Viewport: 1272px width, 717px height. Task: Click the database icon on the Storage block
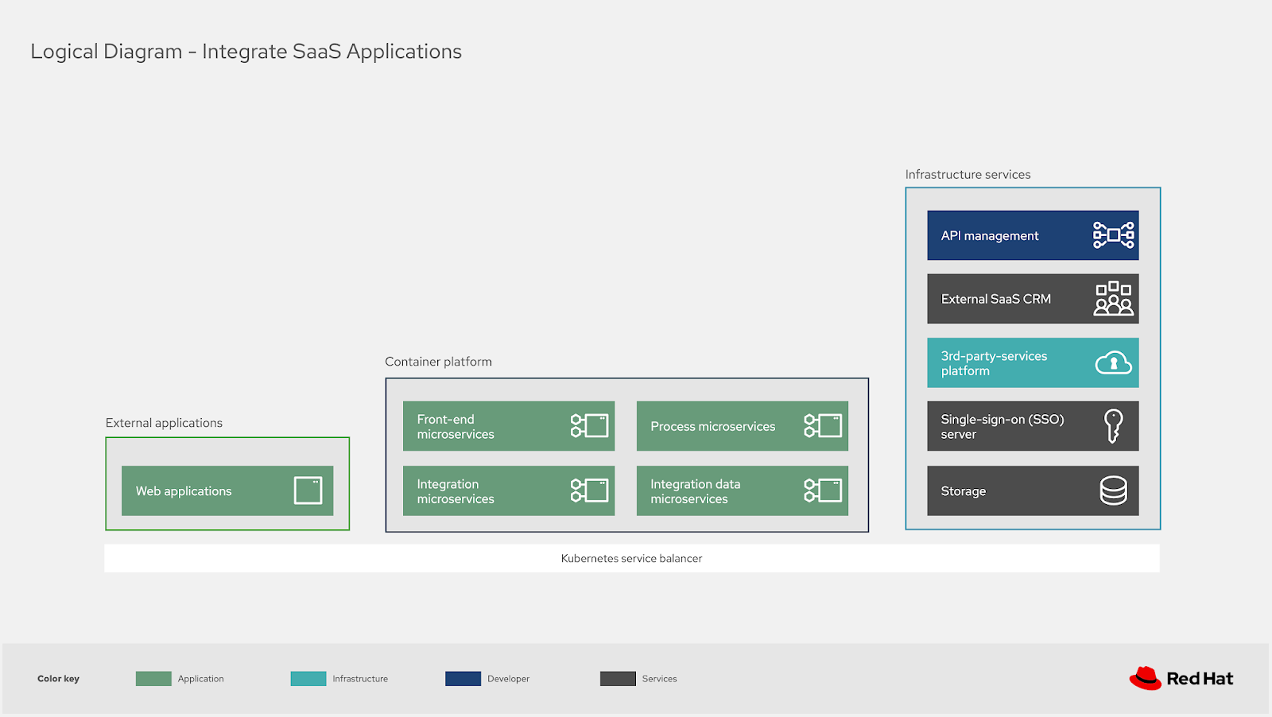[1112, 490]
